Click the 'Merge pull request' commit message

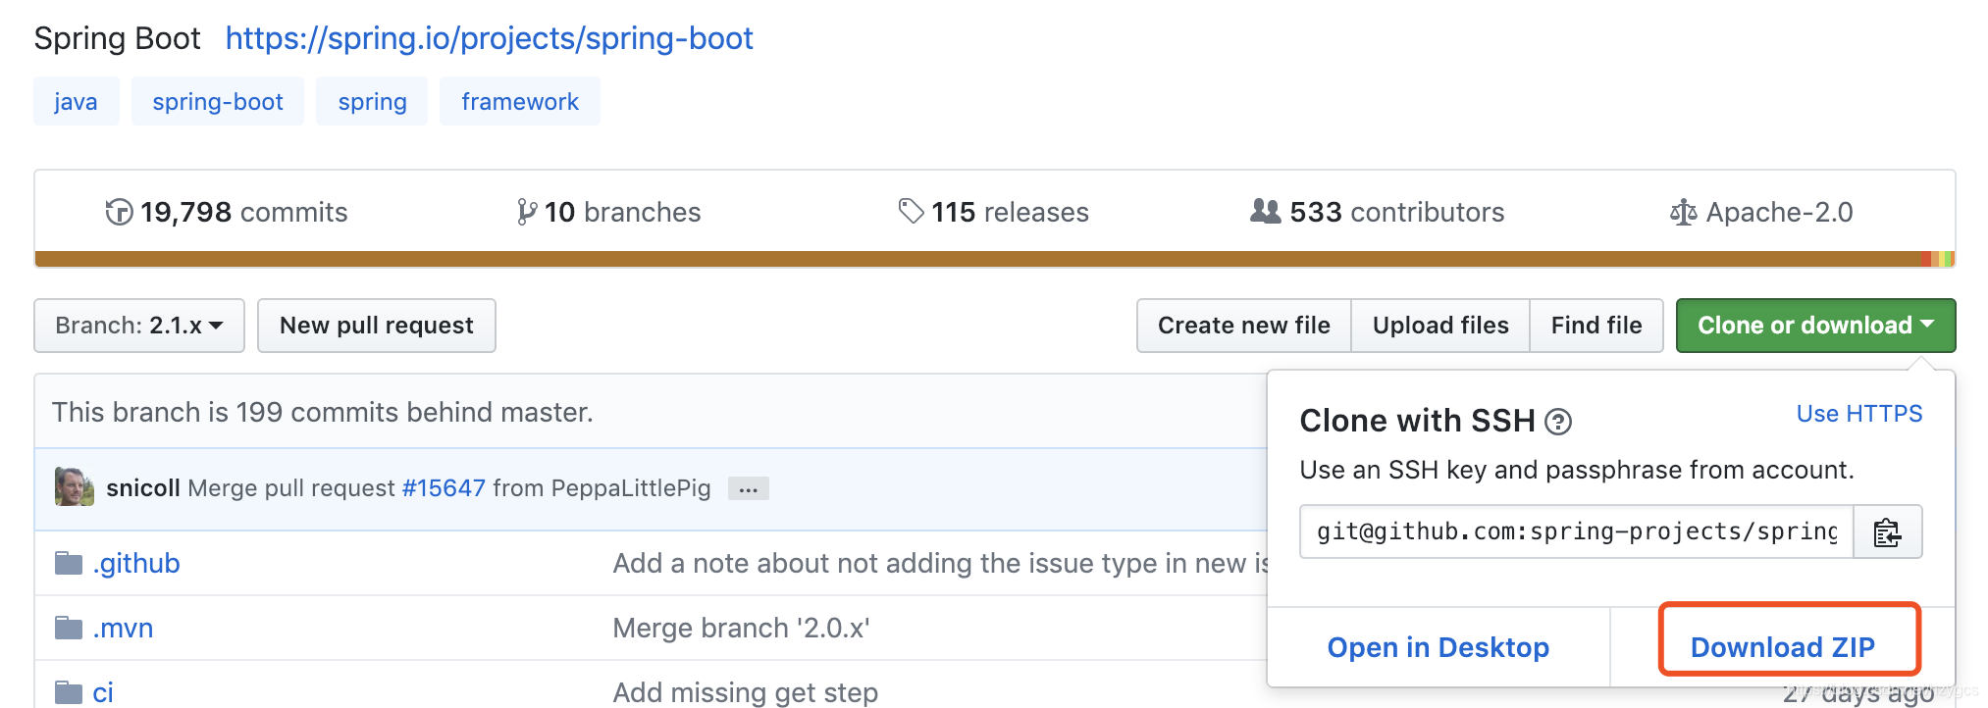[291, 488]
